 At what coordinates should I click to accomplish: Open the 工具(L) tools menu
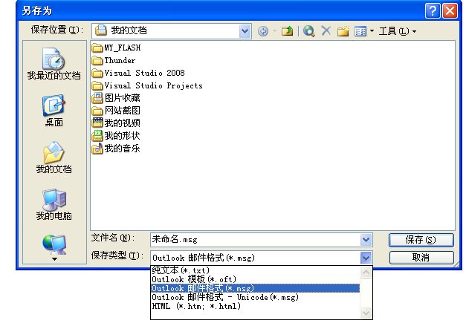point(397,31)
